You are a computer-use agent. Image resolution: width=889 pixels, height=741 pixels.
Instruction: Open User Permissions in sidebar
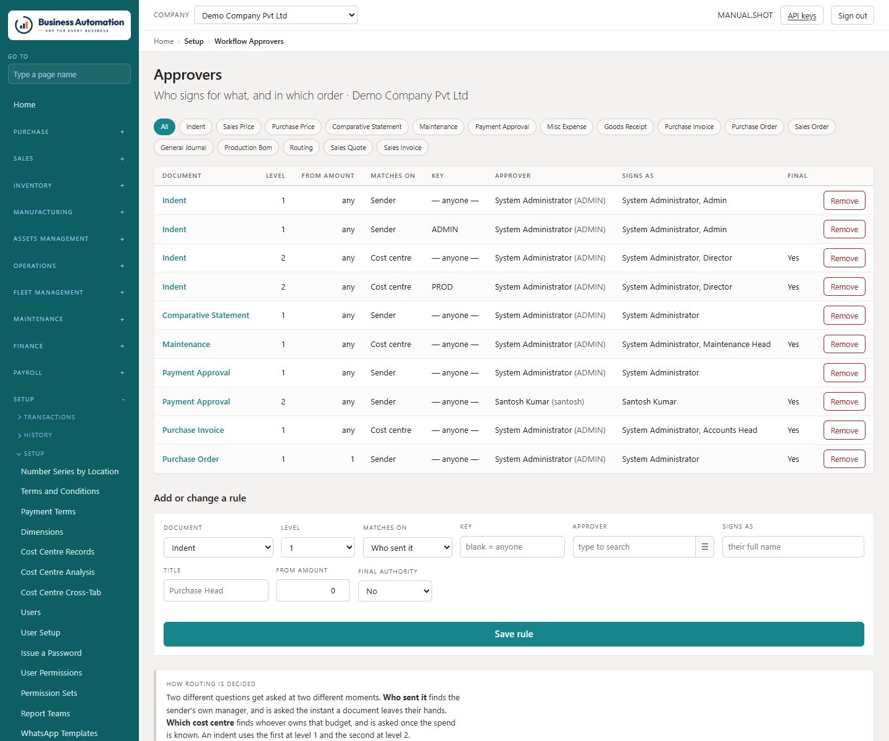click(x=51, y=673)
